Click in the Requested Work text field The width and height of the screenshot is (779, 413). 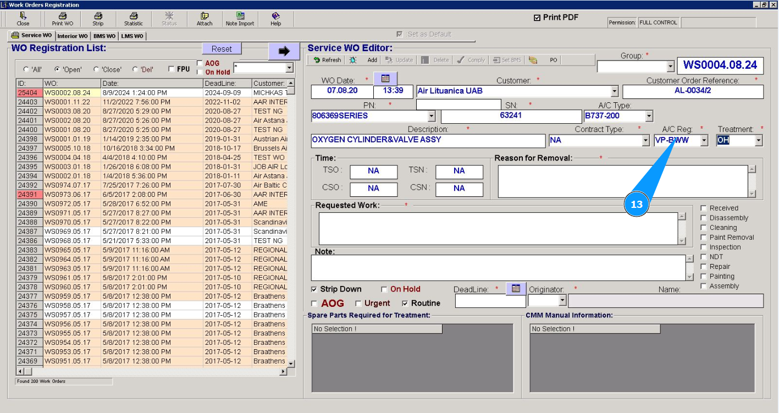pos(498,228)
